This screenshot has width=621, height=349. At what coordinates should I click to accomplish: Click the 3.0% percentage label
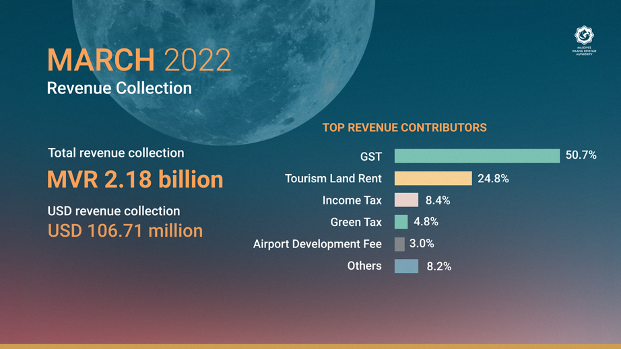coord(422,243)
